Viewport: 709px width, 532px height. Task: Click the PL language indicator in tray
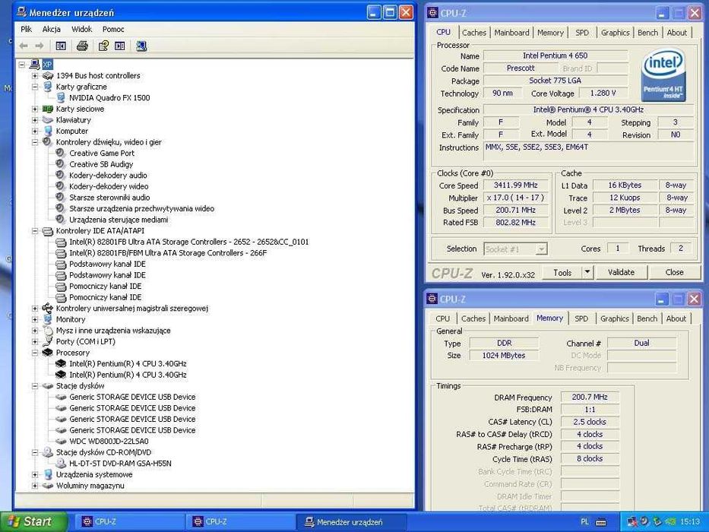(x=584, y=522)
